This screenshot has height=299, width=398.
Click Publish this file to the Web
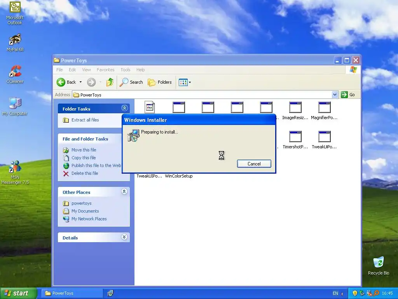[96, 165]
